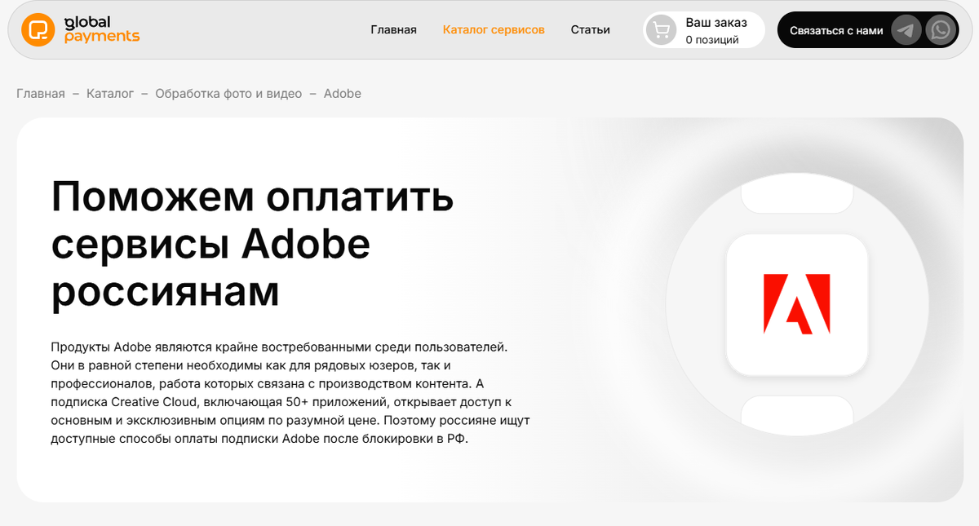Viewport: 979px width, 526px height.
Task: Open Ваш заказ order summary
Action: point(704,30)
